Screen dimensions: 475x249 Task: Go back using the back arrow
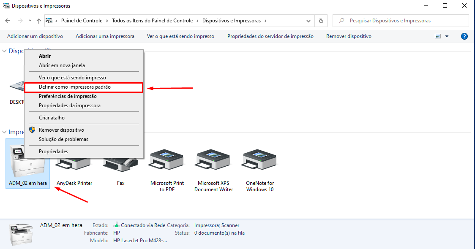[x=8, y=21]
